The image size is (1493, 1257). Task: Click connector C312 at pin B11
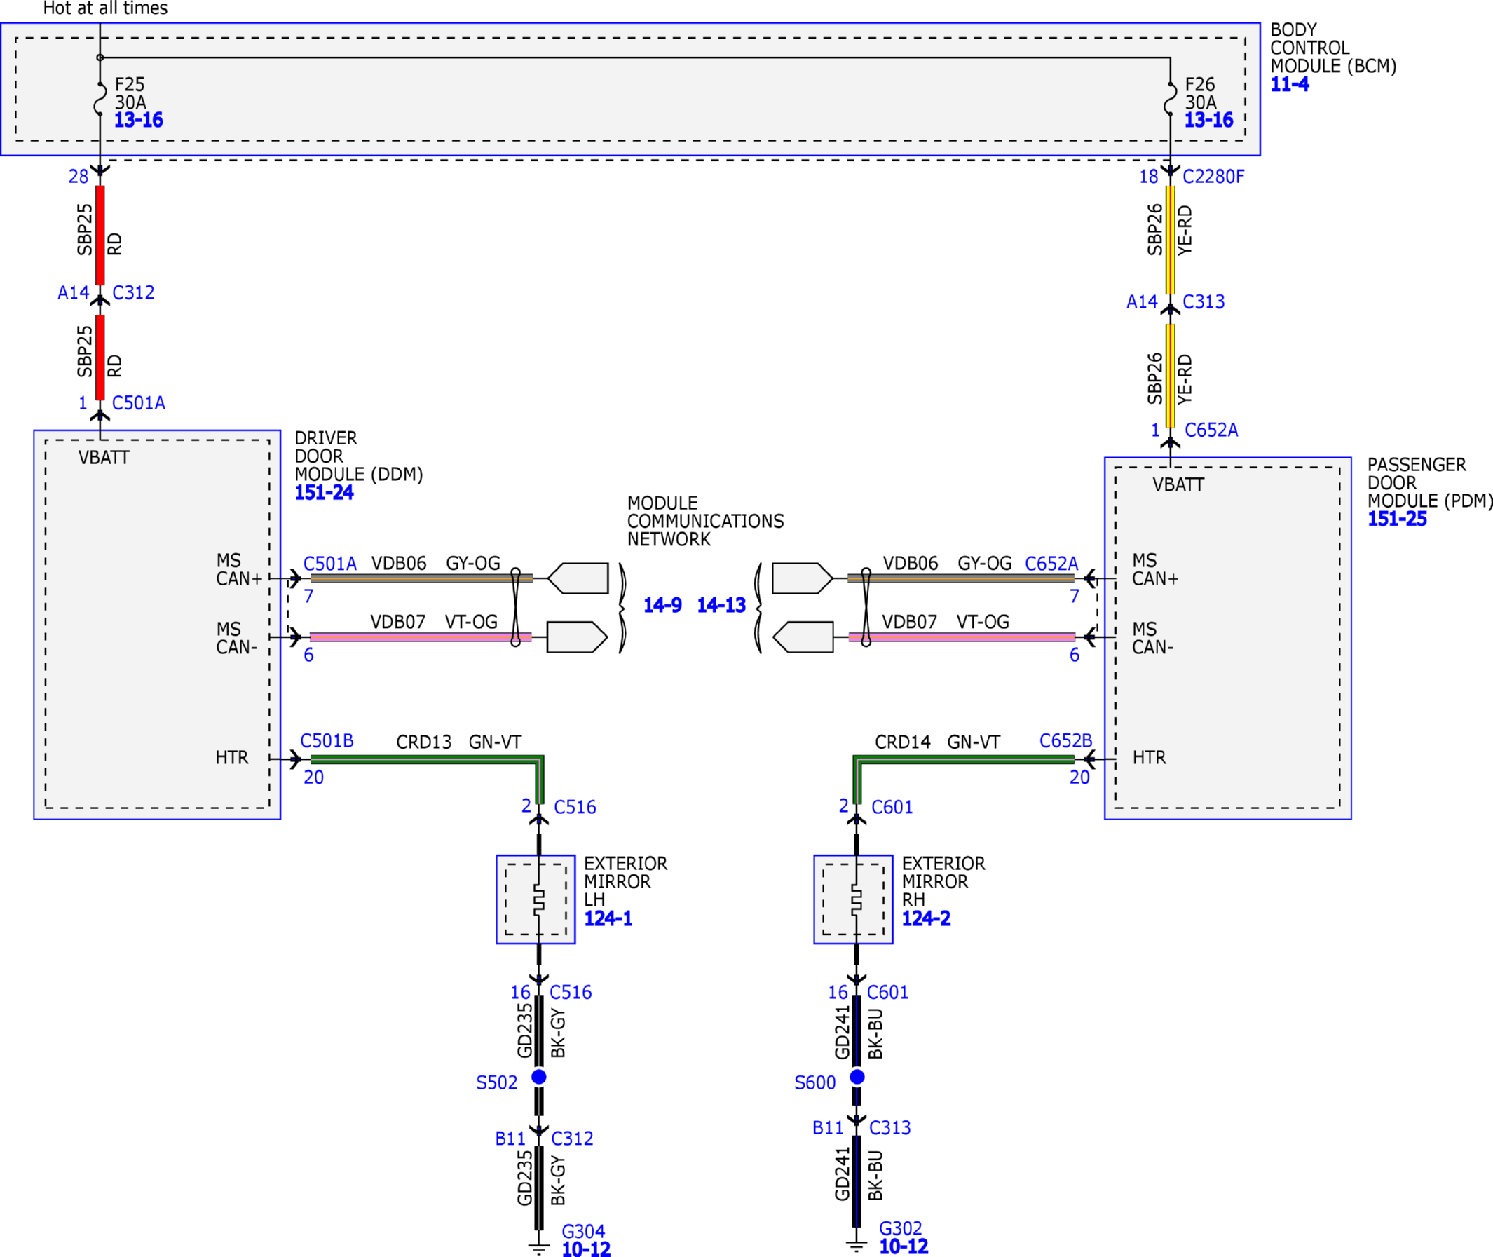pyautogui.click(x=572, y=1138)
